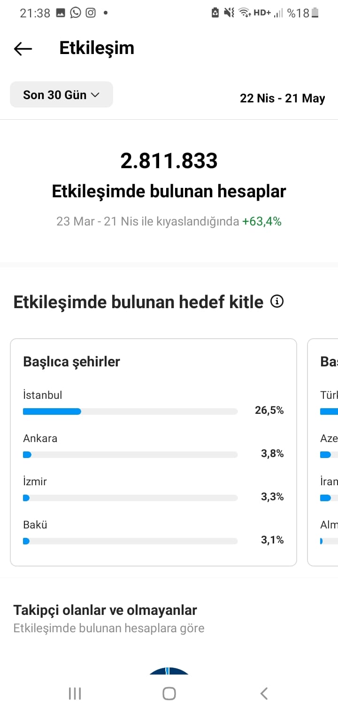Screen dimensions: 338x714
Task: Tap the Instagram notification icon in status bar
Action: click(x=91, y=13)
